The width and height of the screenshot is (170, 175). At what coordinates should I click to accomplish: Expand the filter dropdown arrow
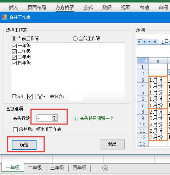pyautogui.click(x=44, y=97)
